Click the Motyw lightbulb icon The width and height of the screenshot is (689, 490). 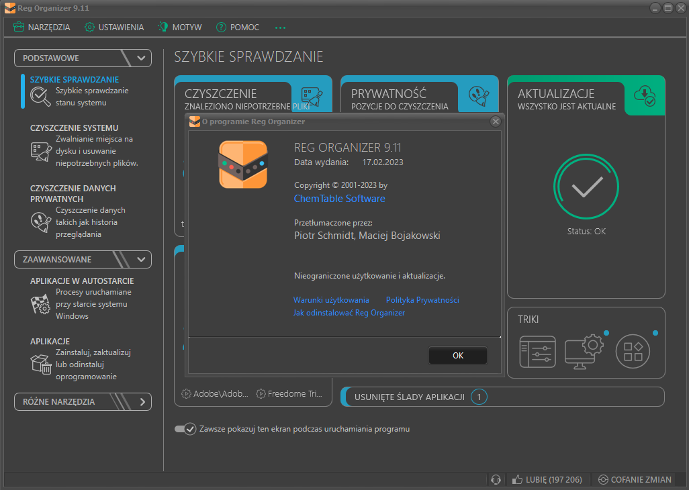tap(163, 28)
